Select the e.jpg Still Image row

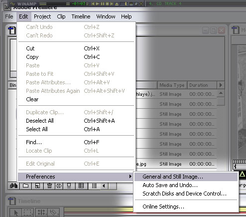pyautogui.click(x=176, y=164)
